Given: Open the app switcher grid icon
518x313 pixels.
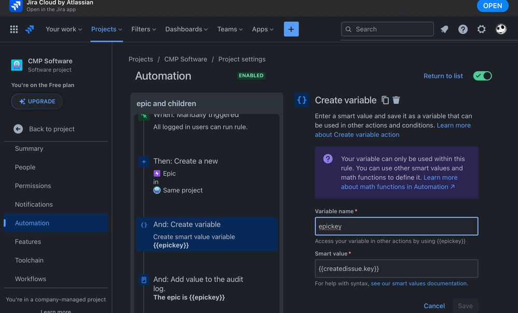Looking at the screenshot, I should [x=14, y=30].
